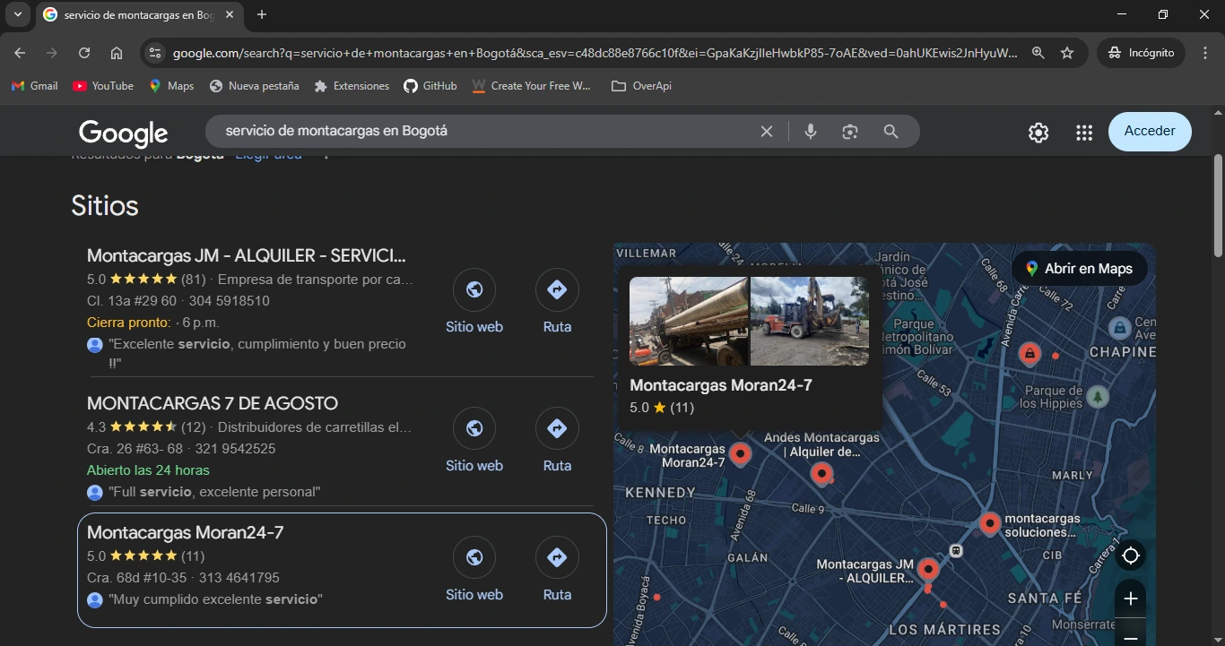Submit search with magnifier icon
This screenshot has height=646, width=1225.
(x=891, y=132)
